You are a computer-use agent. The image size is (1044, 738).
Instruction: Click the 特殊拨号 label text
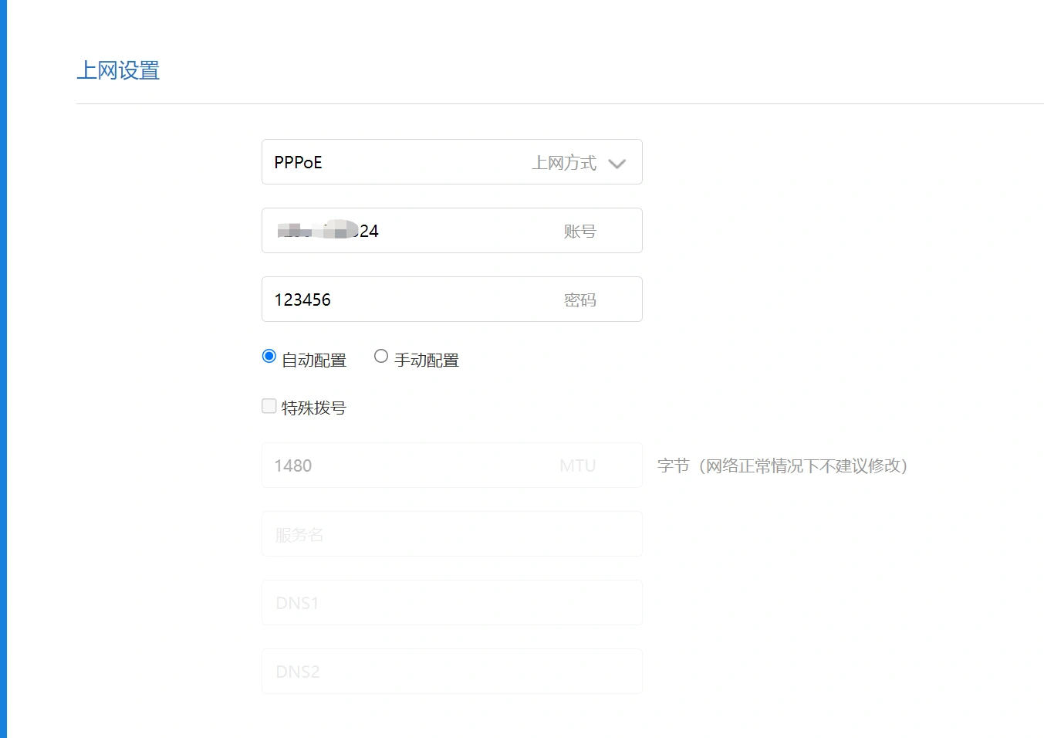(x=314, y=408)
